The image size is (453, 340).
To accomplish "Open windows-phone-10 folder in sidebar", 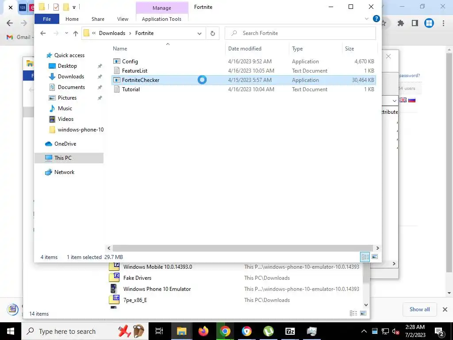I will click(x=81, y=130).
